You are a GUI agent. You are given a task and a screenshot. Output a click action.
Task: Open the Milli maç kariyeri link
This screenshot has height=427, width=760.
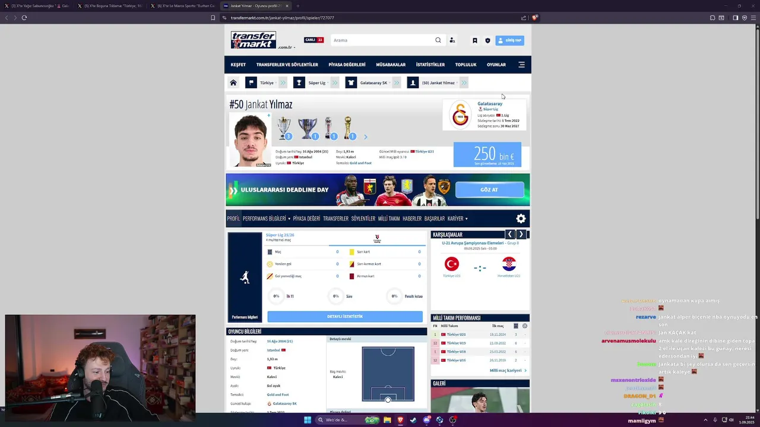508,371
